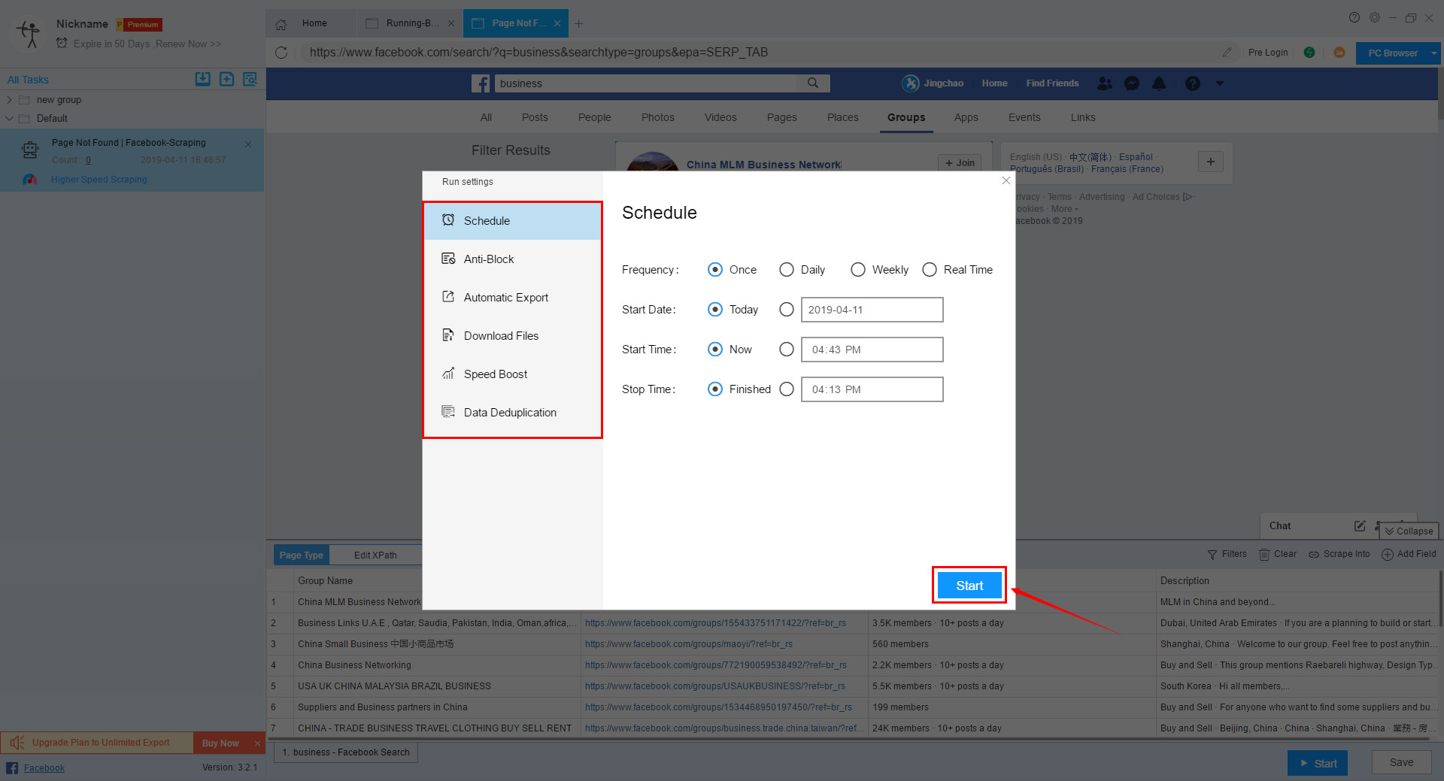Select Now start time radio button

715,350
